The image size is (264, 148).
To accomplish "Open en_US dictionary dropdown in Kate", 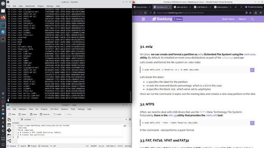I will [x=101, y=146].
